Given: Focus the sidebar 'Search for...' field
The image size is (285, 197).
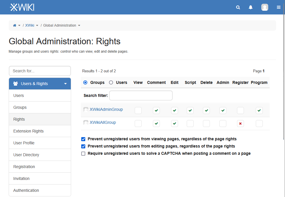Looking at the screenshot, I should tap(40, 71).
